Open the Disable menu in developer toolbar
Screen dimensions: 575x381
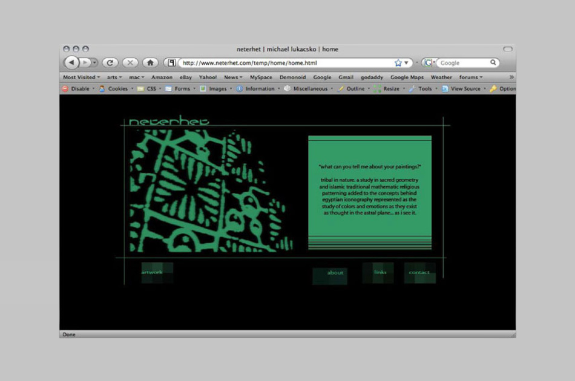click(x=79, y=89)
